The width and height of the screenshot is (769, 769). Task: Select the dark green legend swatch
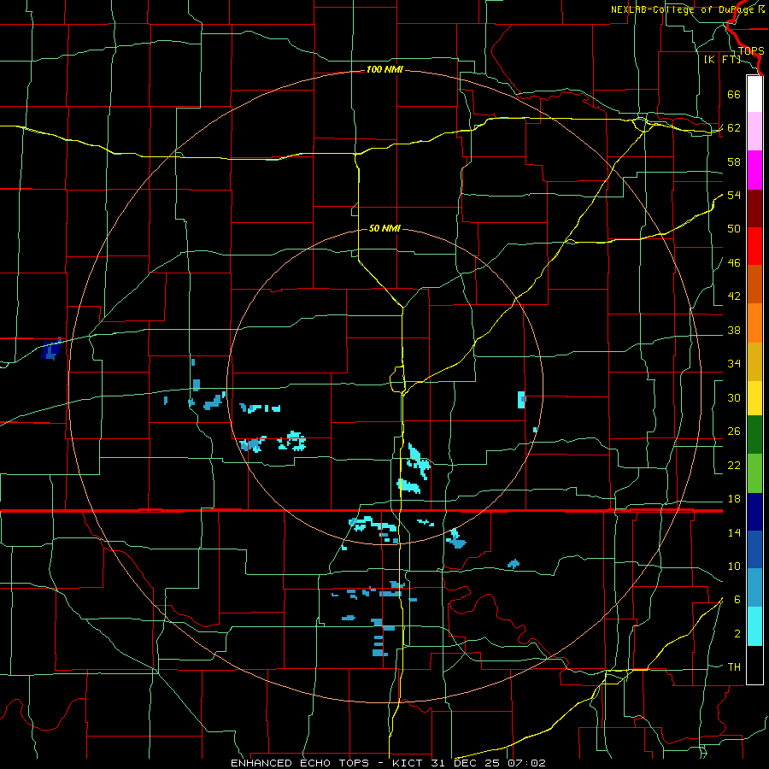click(754, 435)
